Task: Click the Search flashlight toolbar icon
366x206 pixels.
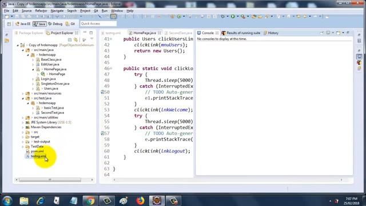Action: [x=267, y=17]
